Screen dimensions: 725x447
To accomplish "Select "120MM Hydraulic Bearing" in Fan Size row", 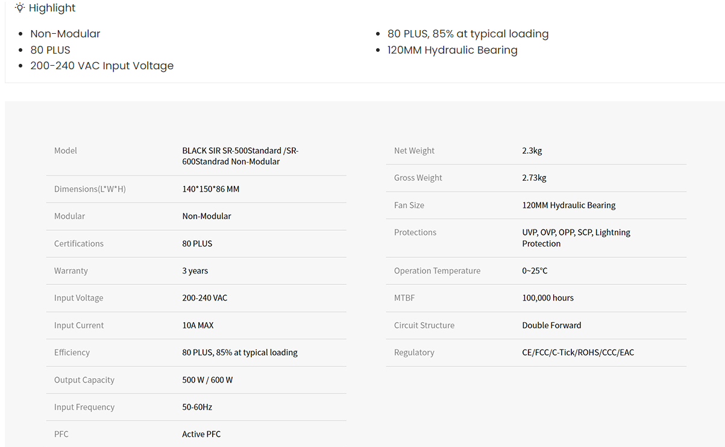I will (569, 205).
